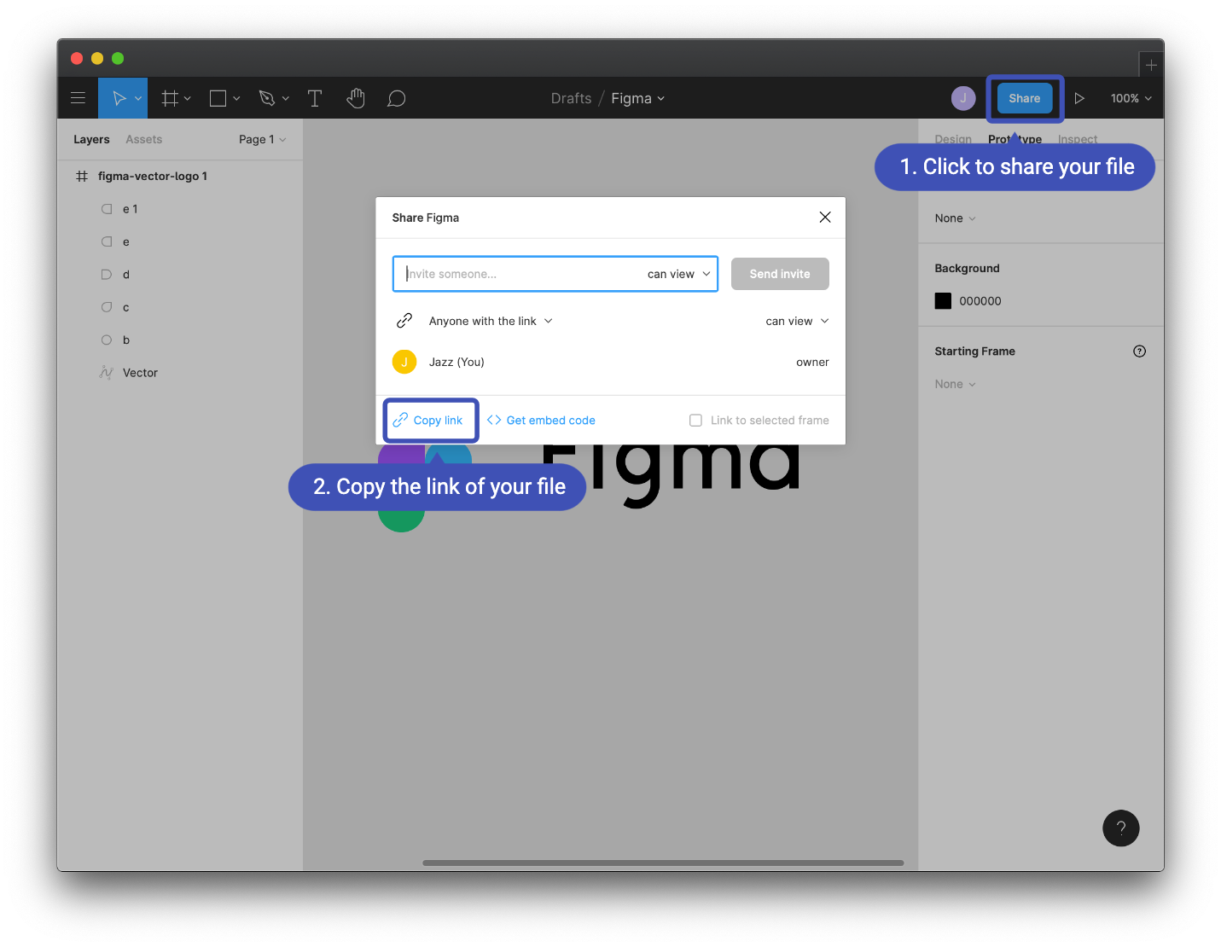Change invite permission 'can view' dropdown
The width and height of the screenshot is (1221, 947).
point(679,274)
